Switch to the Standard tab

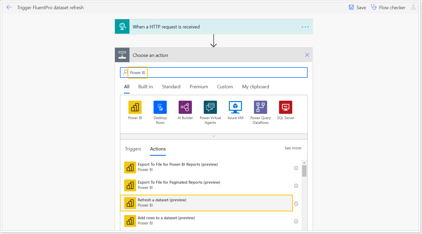171,87
